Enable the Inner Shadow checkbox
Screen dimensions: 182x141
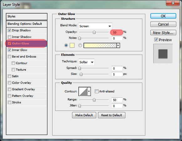coord(9,37)
